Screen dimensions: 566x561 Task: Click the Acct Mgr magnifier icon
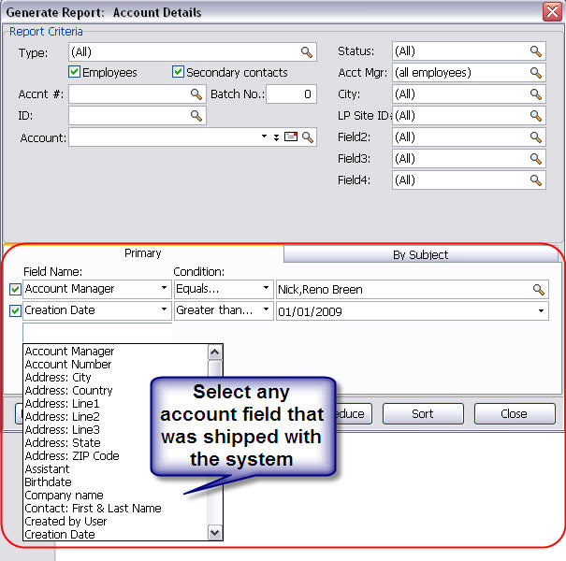click(536, 73)
